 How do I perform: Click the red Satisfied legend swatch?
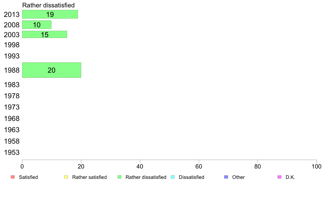coord(13,177)
